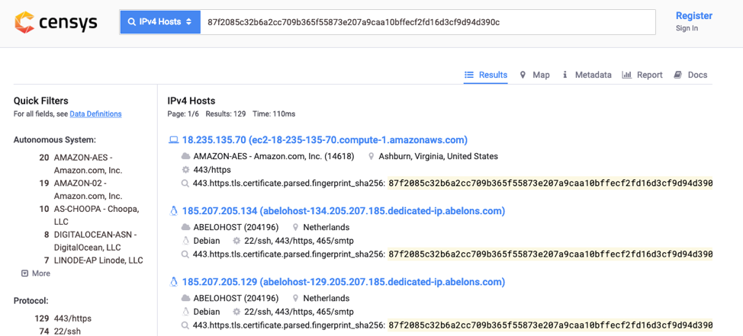Click the Censys logo icon
Screen dimensions: 743x336
[x=24, y=22]
